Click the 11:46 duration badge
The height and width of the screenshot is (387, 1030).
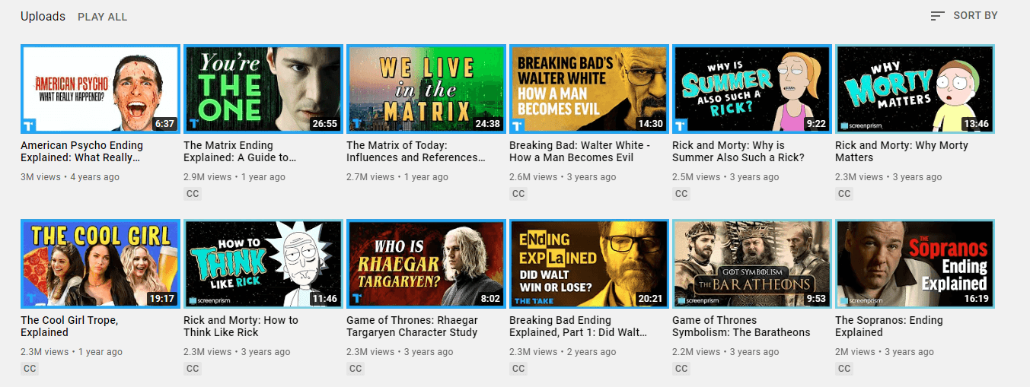[324, 299]
